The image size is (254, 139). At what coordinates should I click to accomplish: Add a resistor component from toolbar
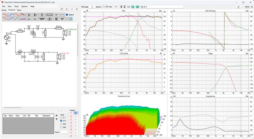point(49,15)
